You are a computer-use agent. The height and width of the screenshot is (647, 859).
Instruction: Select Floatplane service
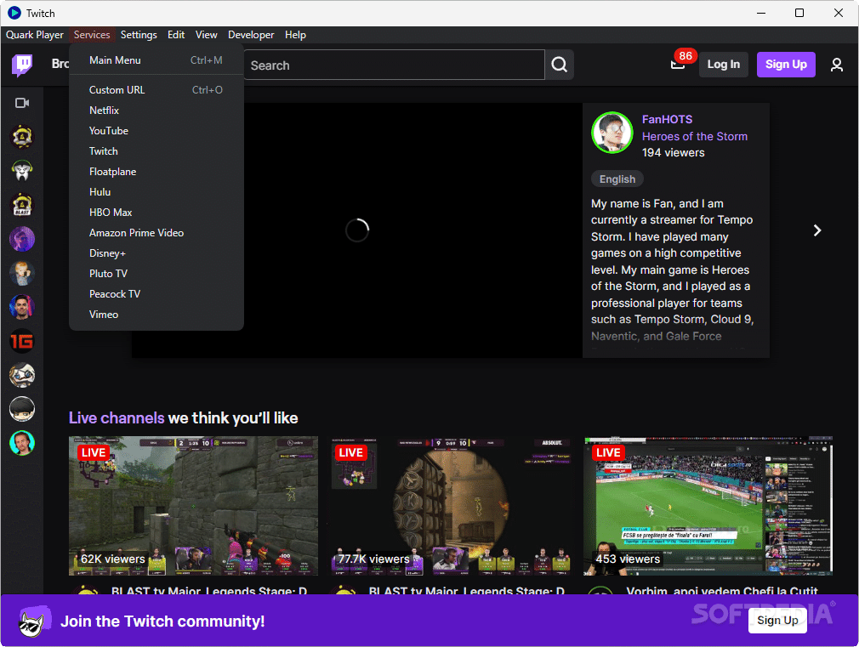click(156, 172)
